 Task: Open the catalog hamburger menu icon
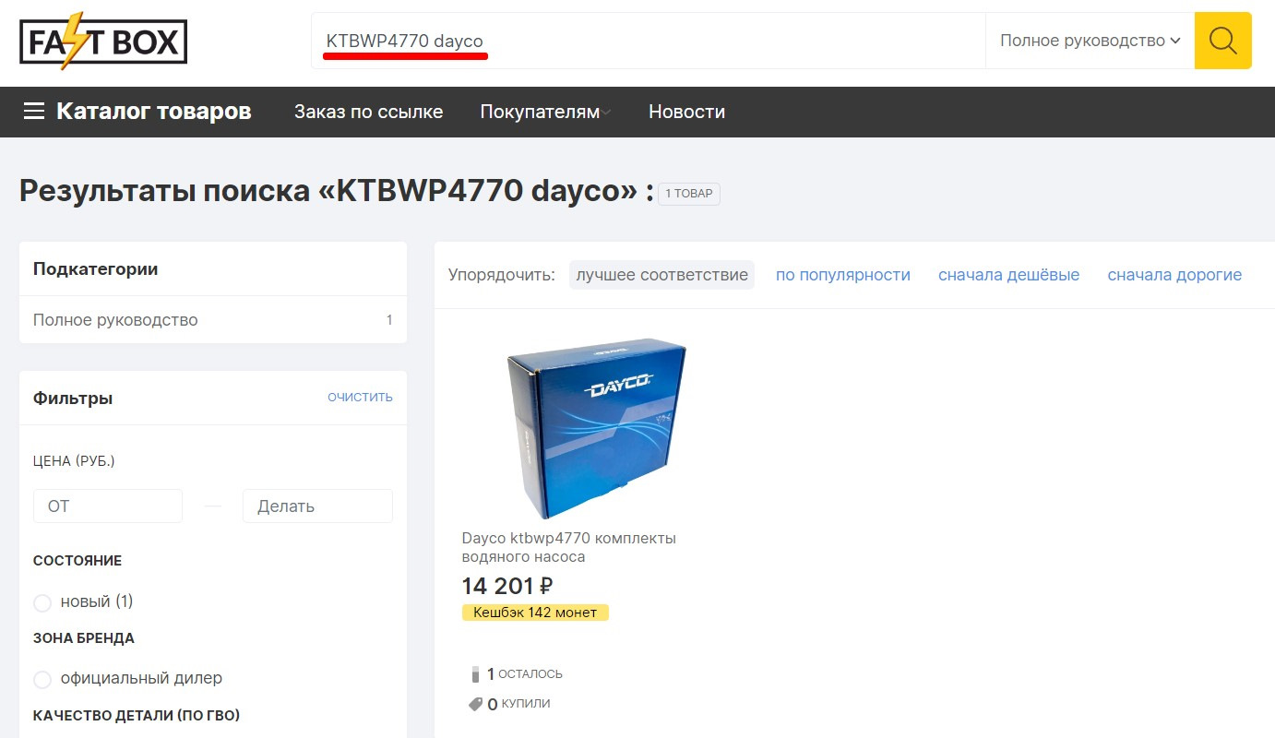[x=34, y=111]
